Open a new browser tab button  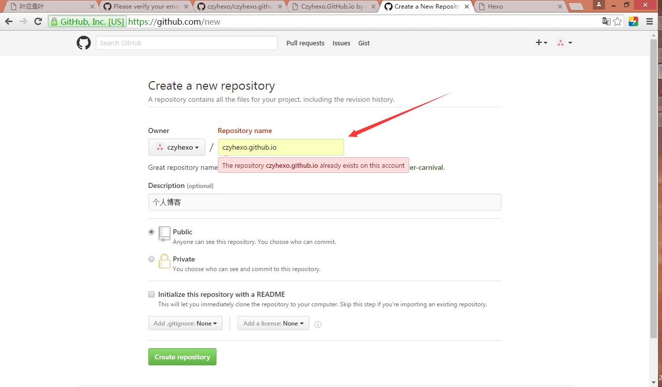click(576, 7)
